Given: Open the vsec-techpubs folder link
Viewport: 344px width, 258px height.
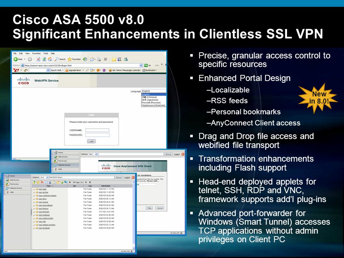Looking at the screenshot, I should [44, 228].
